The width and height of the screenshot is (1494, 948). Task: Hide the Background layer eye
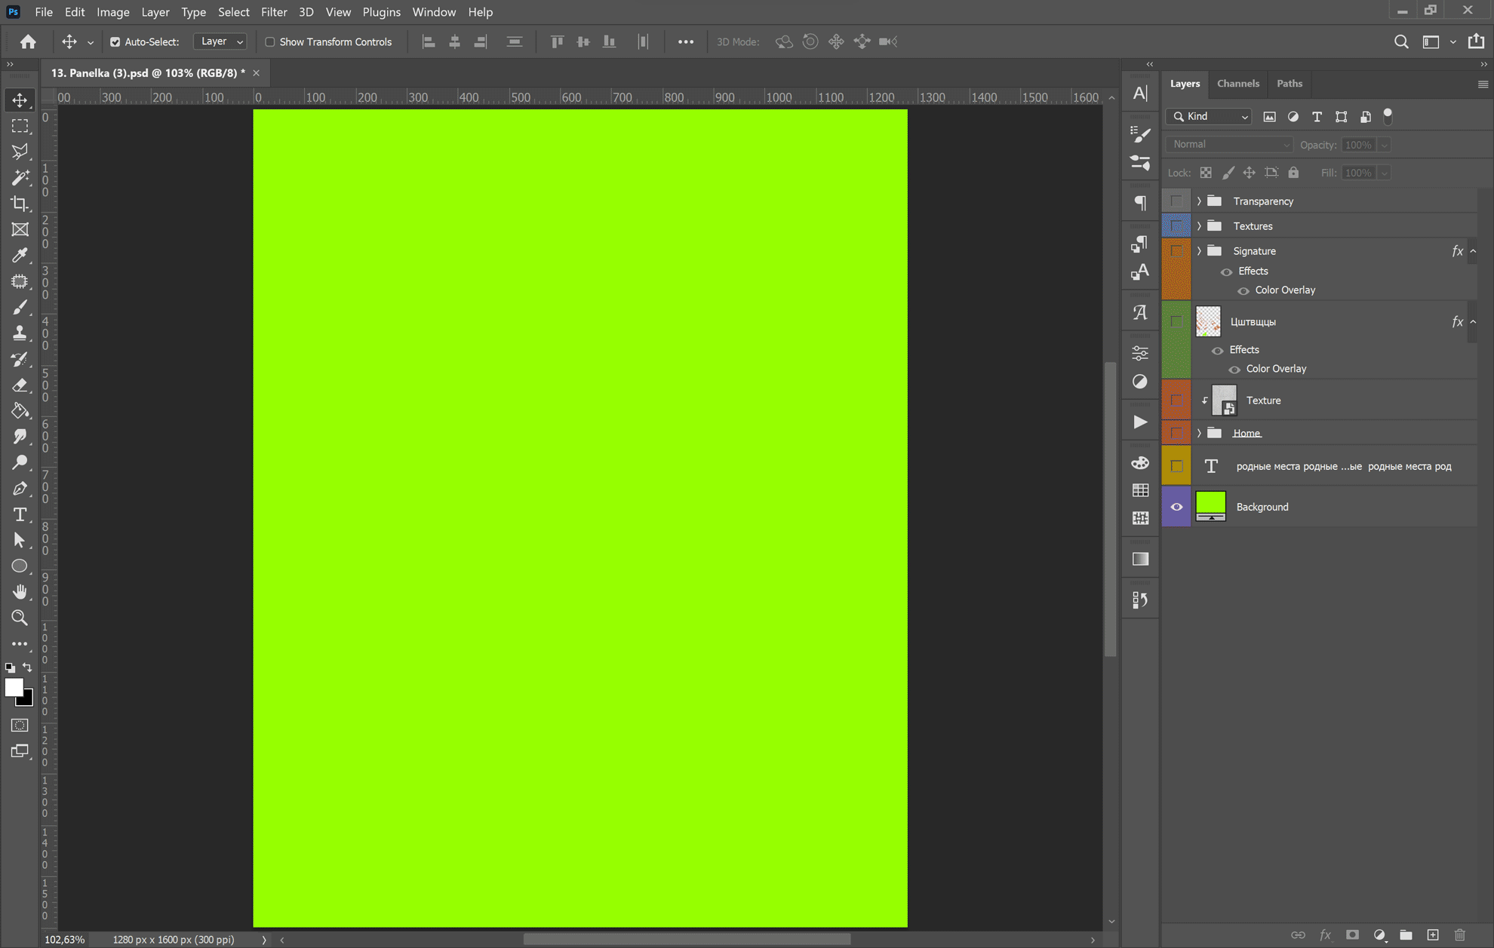point(1176,507)
